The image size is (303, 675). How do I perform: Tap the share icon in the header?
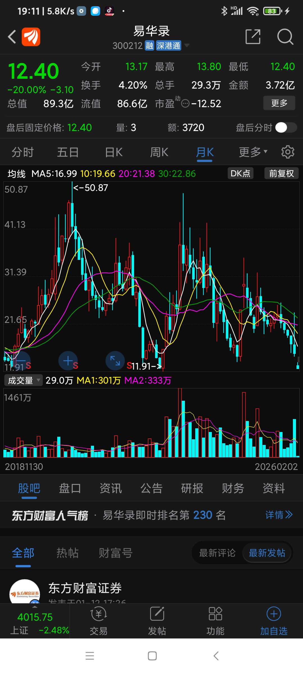pyautogui.click(x=253, y=37)
